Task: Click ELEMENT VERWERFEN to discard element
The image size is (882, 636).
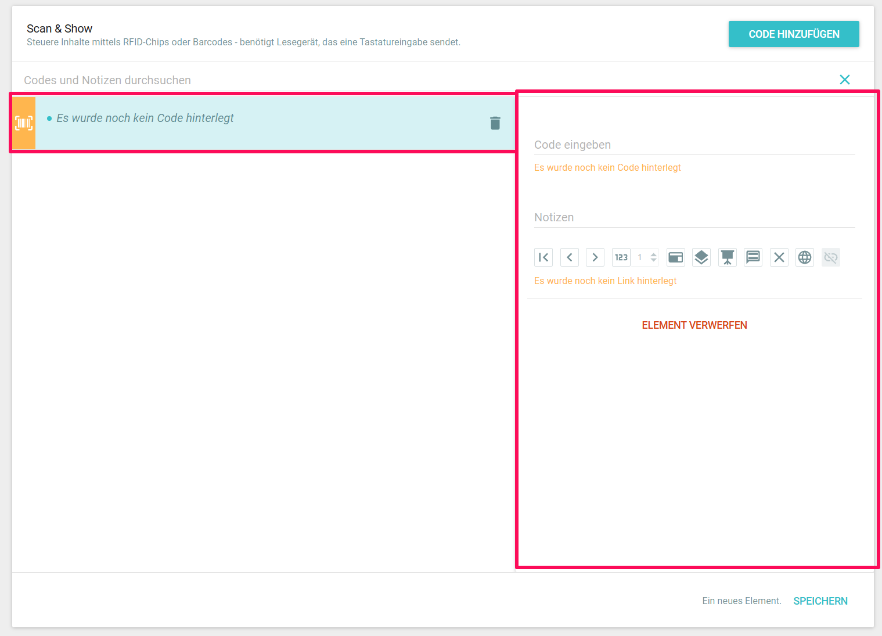Action: tap(694, 325)
